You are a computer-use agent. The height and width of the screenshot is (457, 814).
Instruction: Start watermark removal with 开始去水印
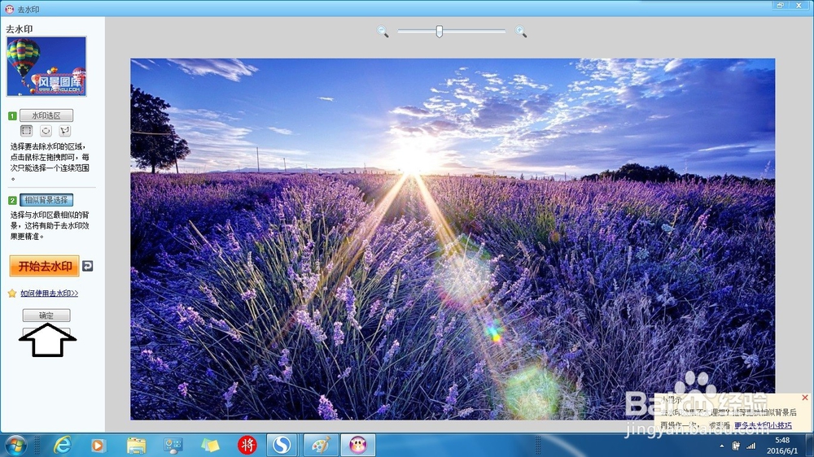[45, 266]
